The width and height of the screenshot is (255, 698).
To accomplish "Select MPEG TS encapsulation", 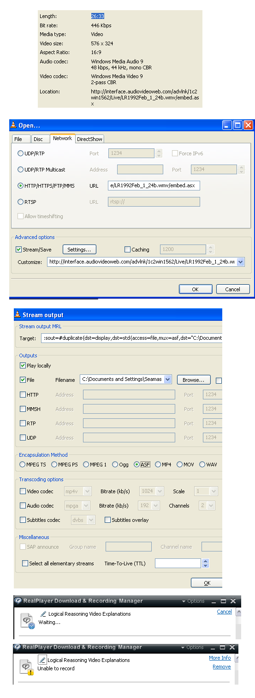I will tap(22, 465).
